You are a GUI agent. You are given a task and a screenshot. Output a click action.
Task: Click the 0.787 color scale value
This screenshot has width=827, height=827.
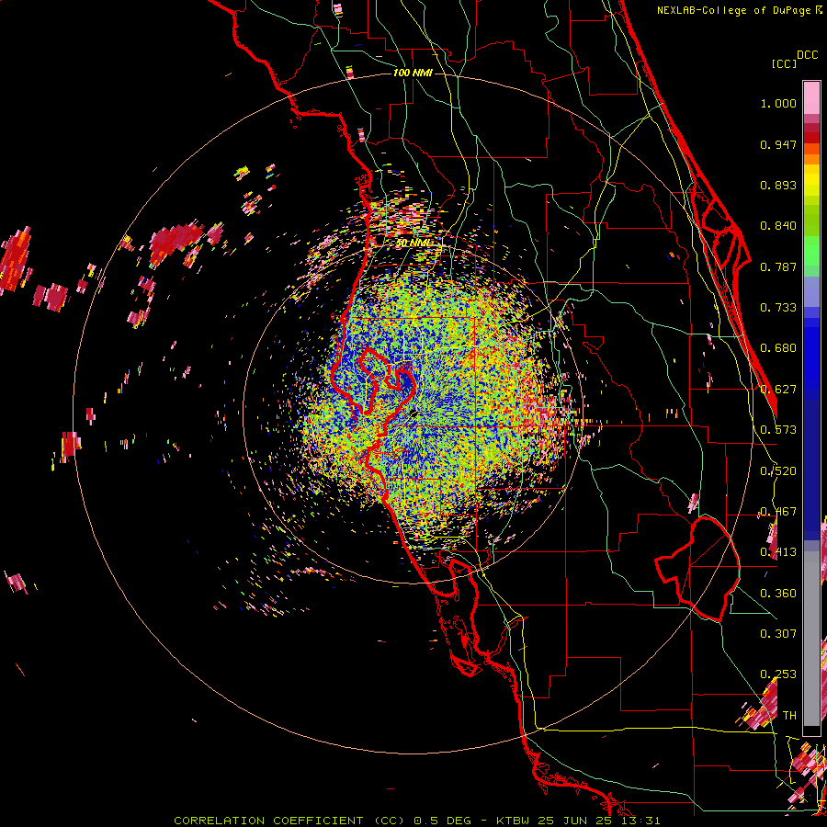778,266
